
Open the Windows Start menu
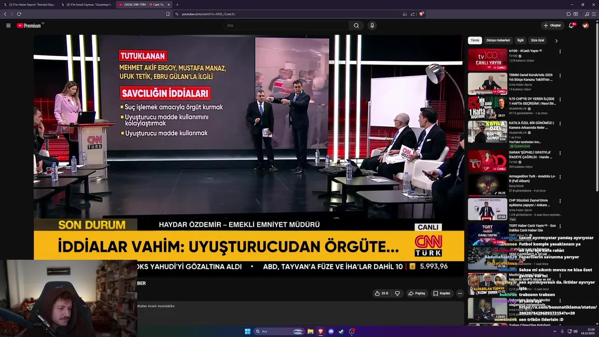[x=248, y=331]
